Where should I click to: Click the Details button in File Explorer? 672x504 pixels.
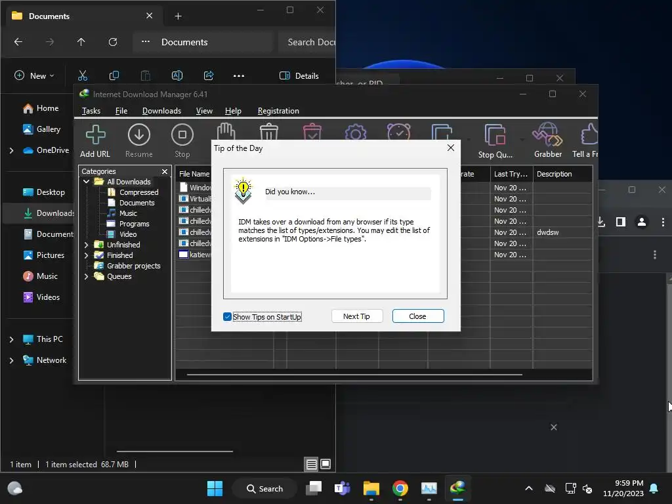point(299,76)
